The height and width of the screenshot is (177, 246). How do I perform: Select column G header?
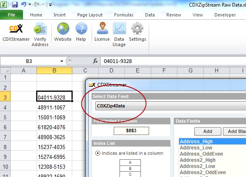tap(190, 70)
